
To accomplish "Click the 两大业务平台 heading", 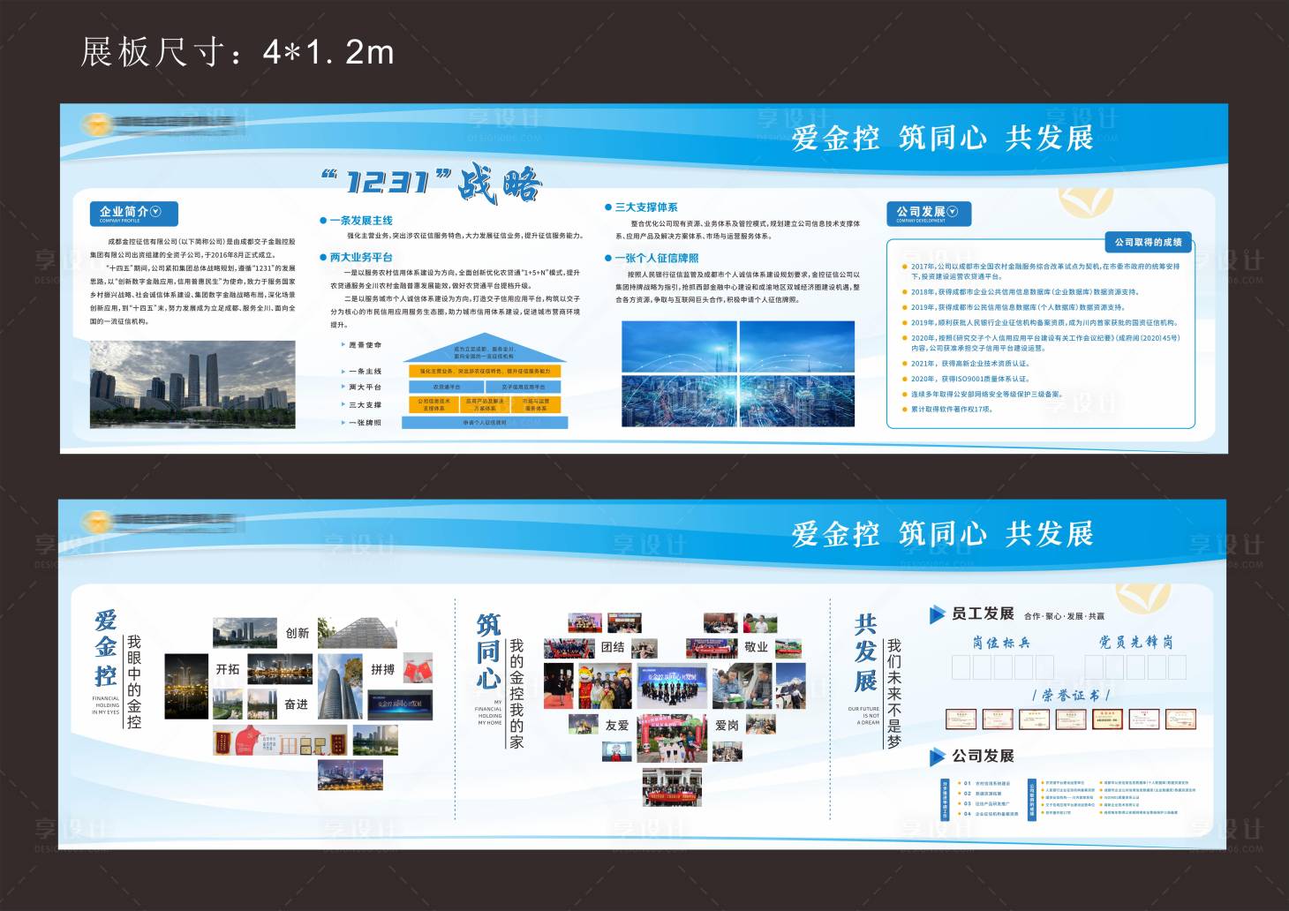I will coord(361,258).
